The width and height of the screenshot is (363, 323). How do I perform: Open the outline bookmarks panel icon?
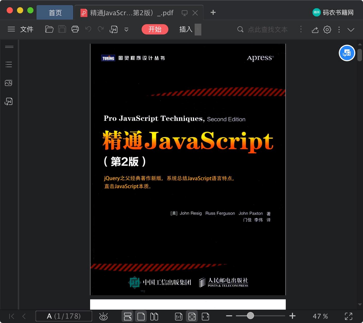click(9, 64)
